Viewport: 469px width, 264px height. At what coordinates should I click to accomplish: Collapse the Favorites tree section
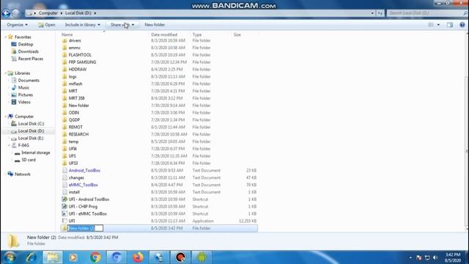click(x=5, y=37)
